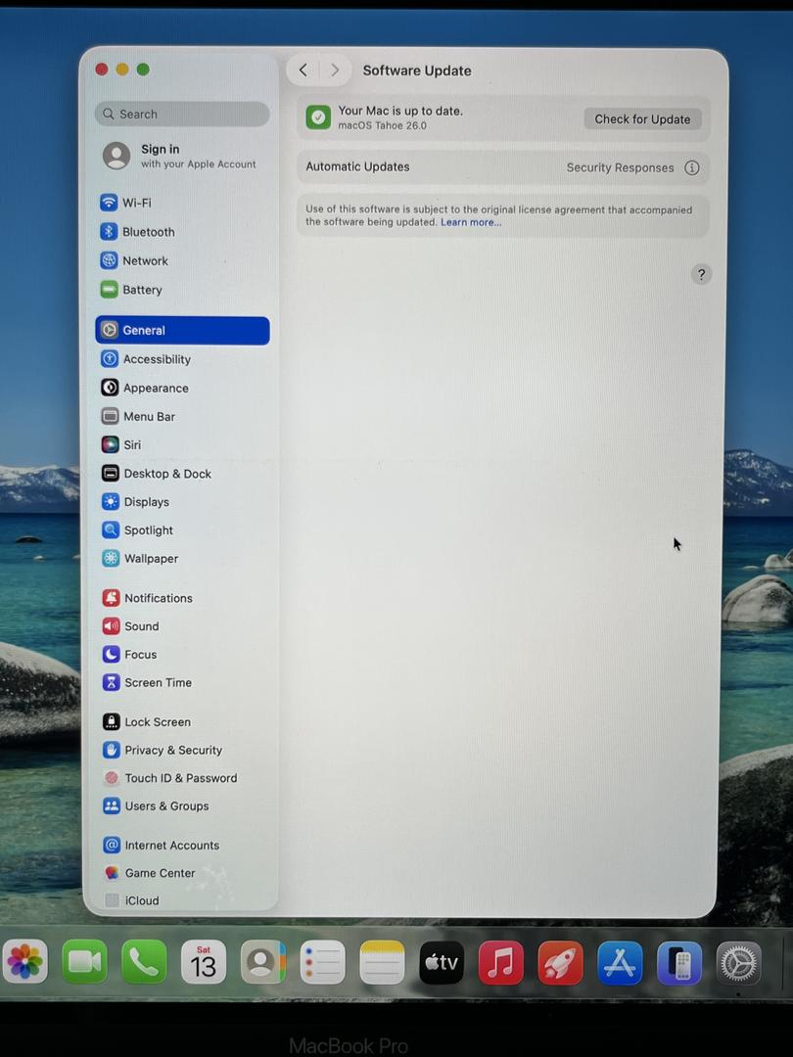793x1057 pixels.
Task: Open Bluetooth settings in the sidebar
Action: [182, 232]
